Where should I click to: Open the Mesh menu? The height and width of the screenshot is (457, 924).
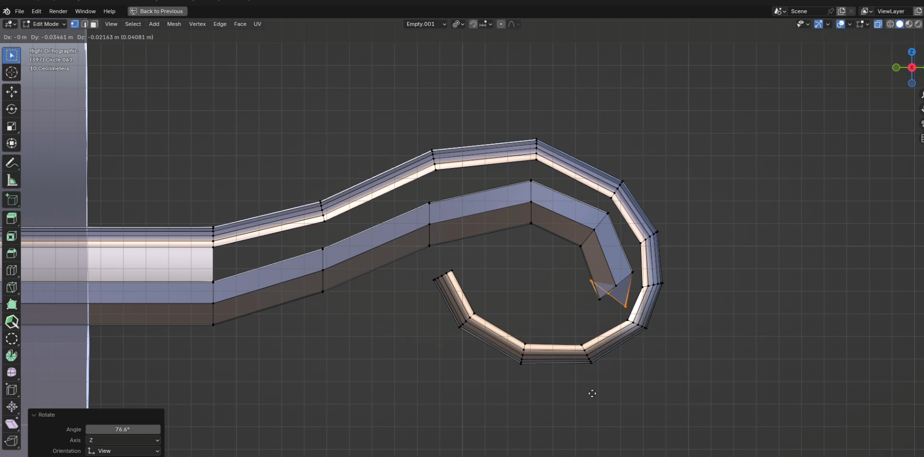tap(174, 24)
